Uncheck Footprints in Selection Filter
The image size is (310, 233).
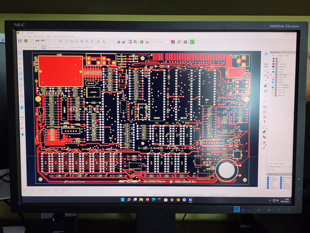pos(268,180)
